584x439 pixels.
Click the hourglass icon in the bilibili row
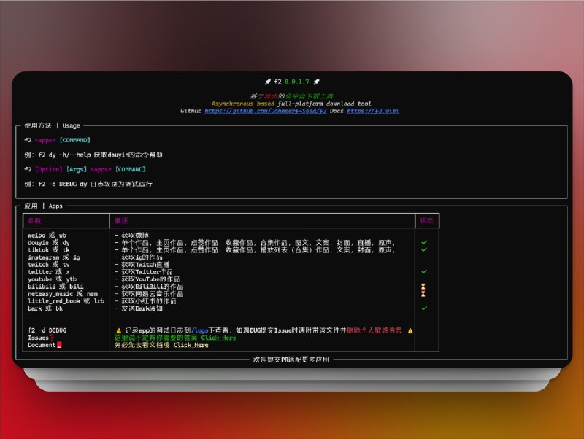(x=423, y=287)
